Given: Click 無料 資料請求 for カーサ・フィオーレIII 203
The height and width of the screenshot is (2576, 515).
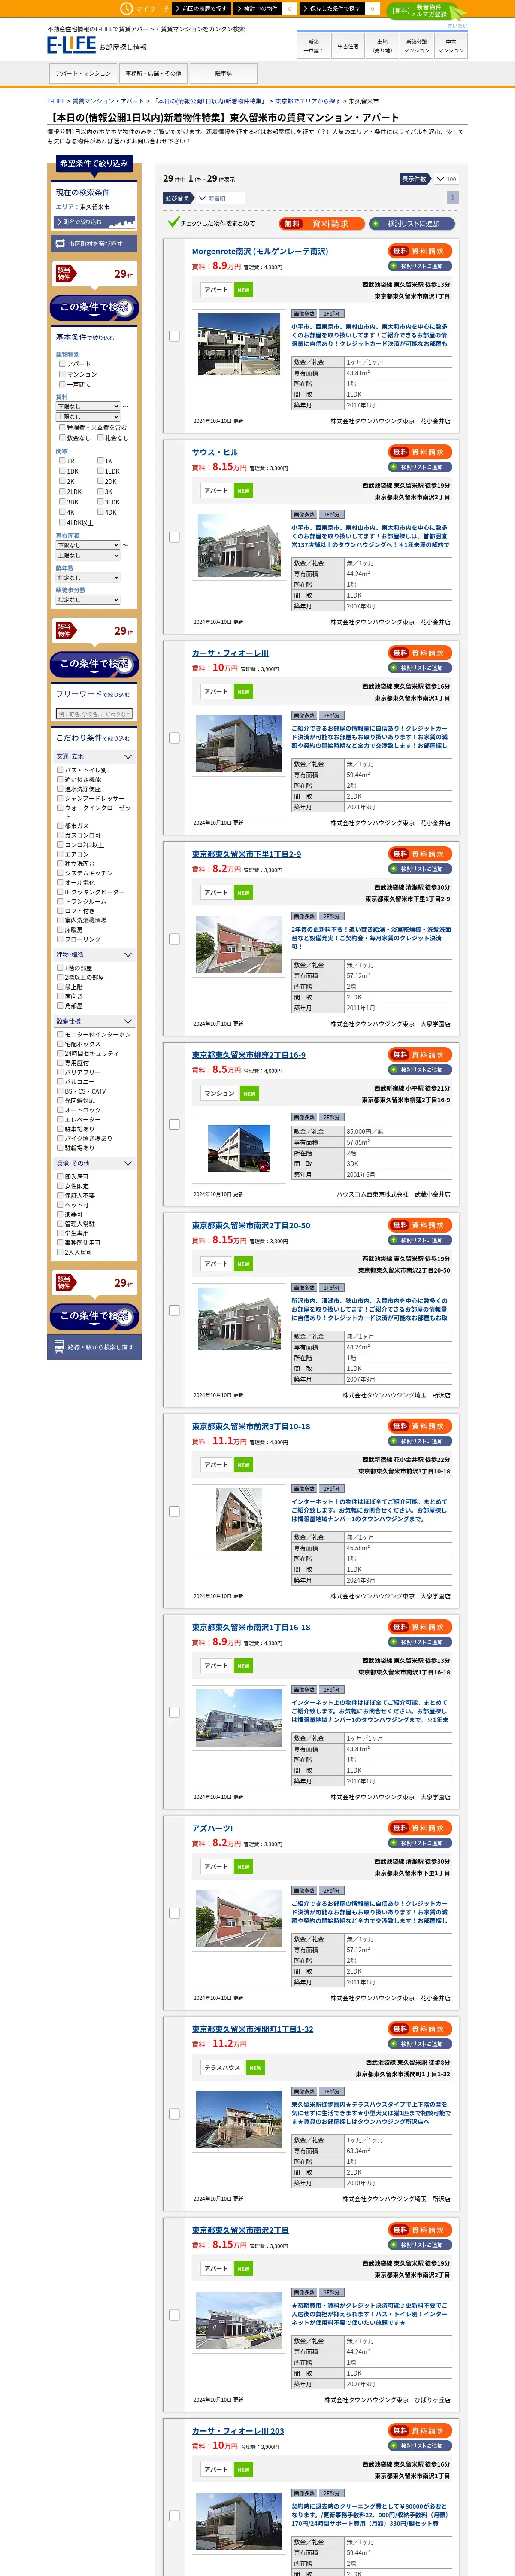Looking at the screenshot, I should point(420,2430).
